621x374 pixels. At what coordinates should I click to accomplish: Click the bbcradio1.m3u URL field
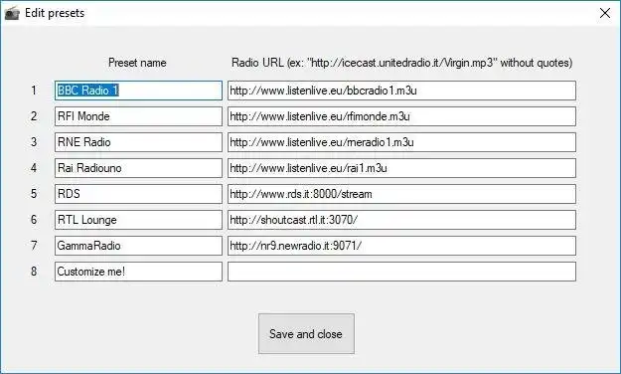coord(401,91)
